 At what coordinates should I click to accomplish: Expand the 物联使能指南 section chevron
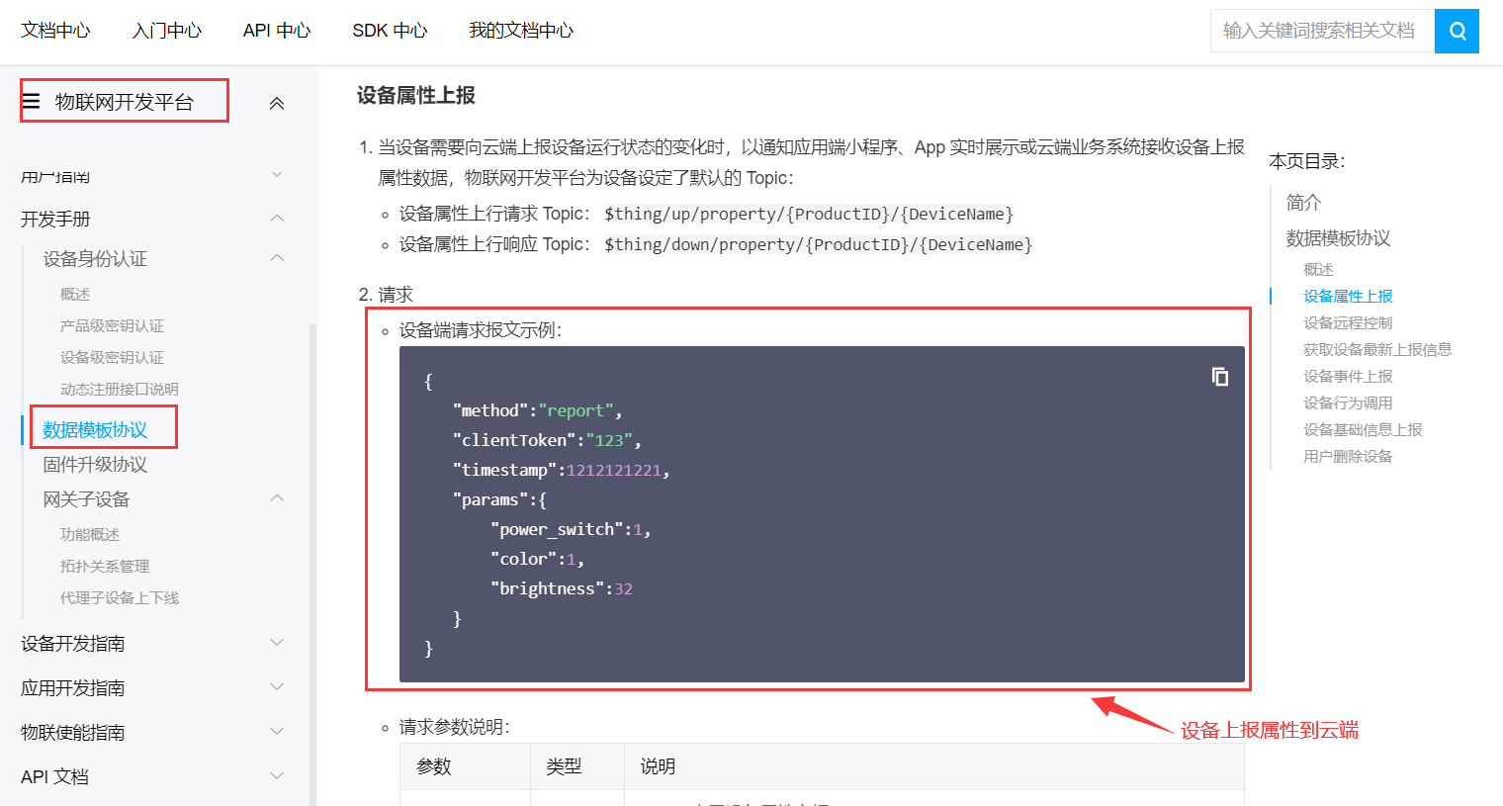pyautogui.click(x=277, y=732)
